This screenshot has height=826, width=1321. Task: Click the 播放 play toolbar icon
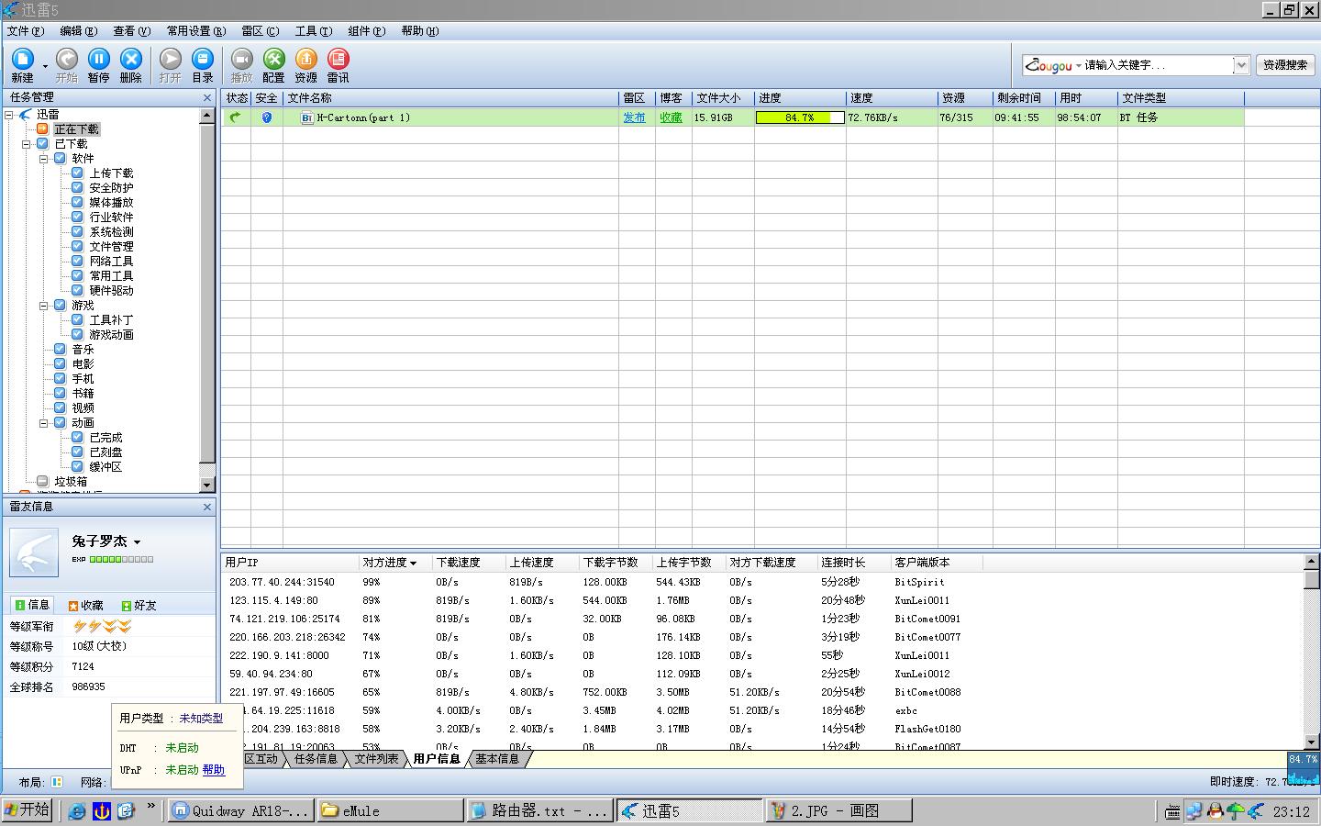(x=241, y=59)
